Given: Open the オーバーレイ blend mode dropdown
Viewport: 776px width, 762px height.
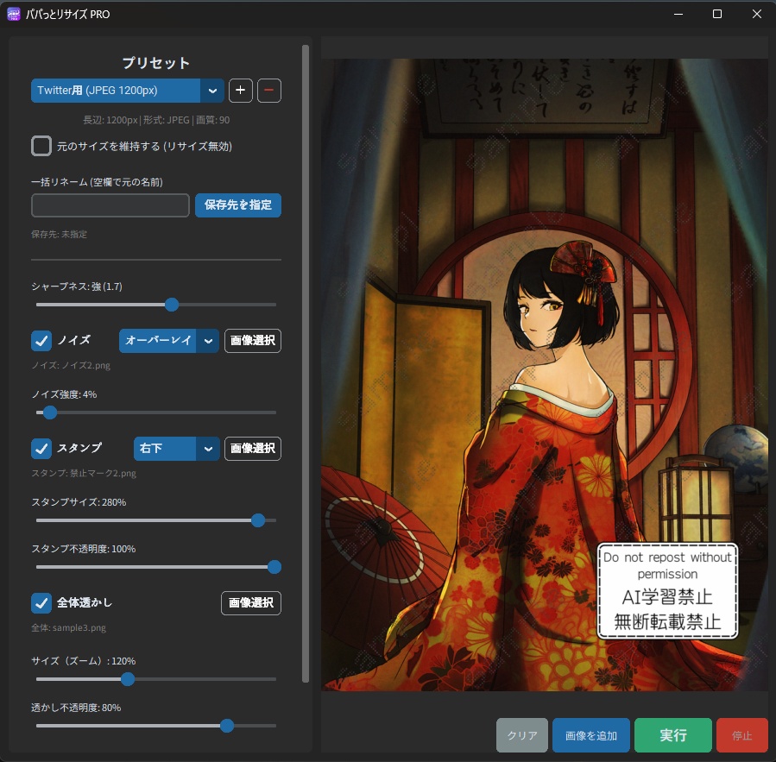Looking at the screenshot, I should [169, 340].
